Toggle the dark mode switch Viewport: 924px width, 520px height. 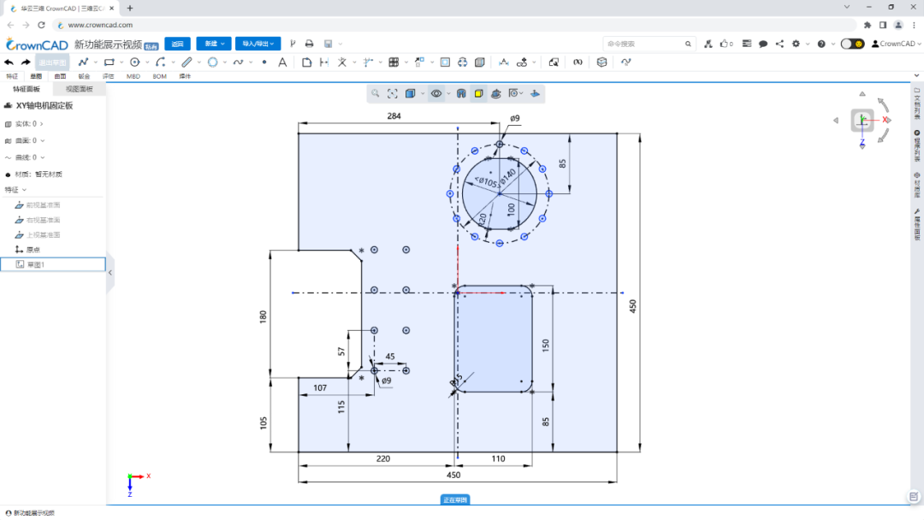tap(852, 44)
